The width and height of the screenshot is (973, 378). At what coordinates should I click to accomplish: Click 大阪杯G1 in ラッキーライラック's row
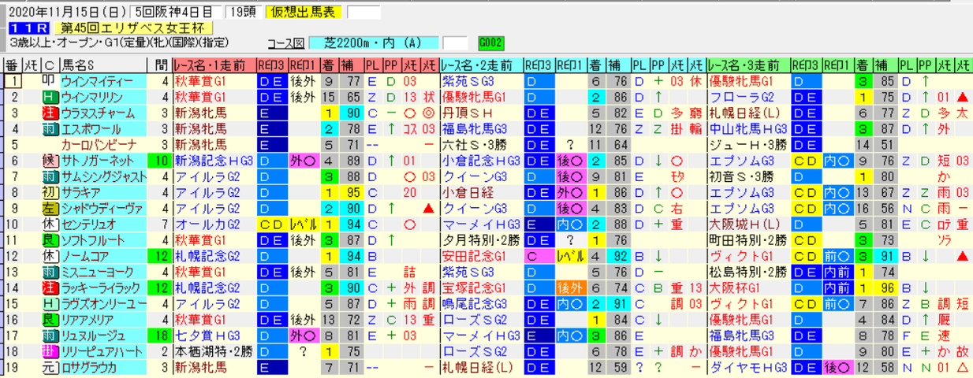click(747, 287)
